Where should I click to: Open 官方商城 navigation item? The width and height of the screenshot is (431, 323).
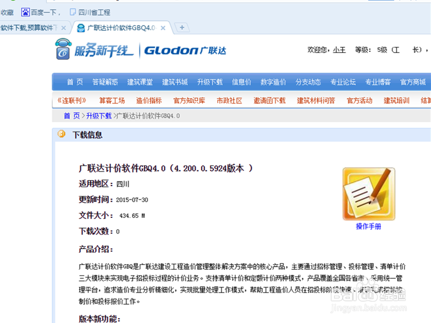pos(413,82)
